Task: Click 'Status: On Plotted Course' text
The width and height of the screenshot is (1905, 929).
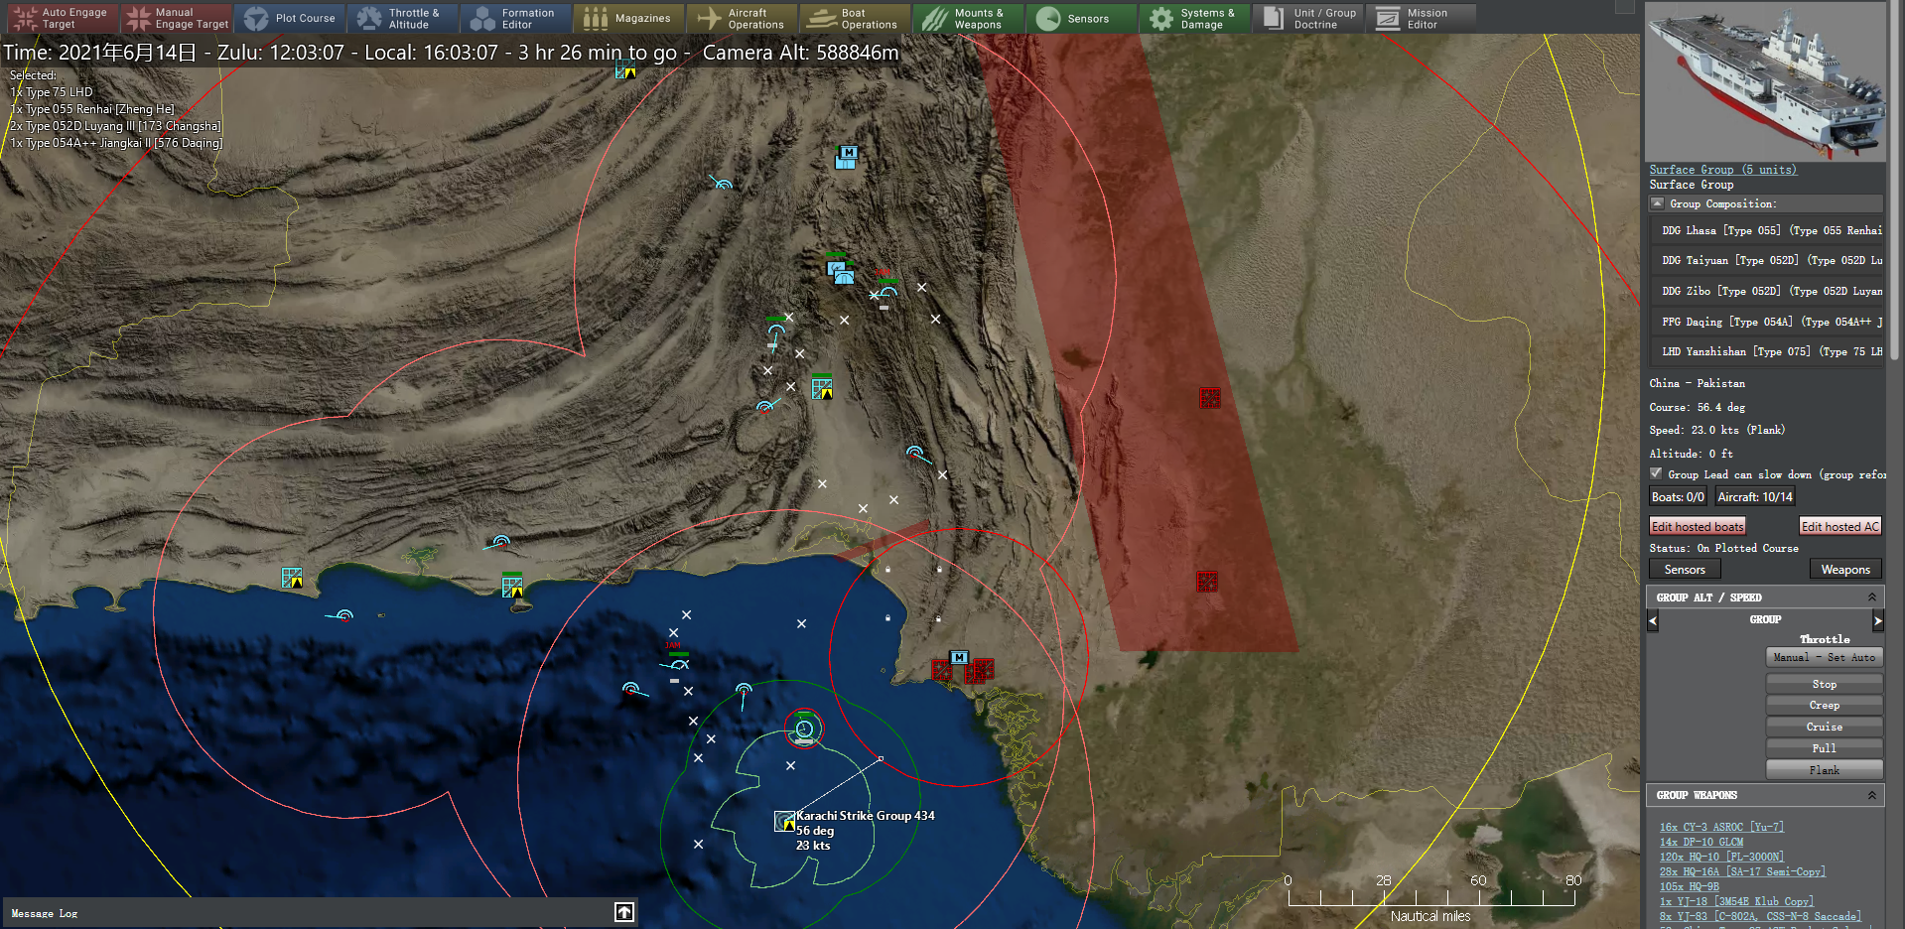Action: [1724, 548]
